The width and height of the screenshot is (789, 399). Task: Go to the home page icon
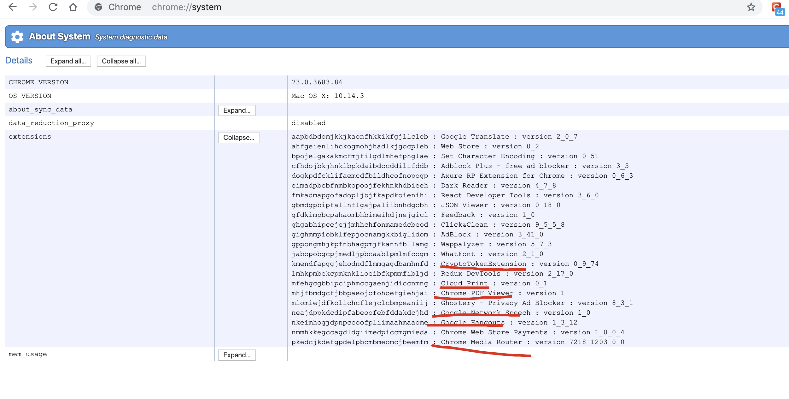(x=73, y=7)
